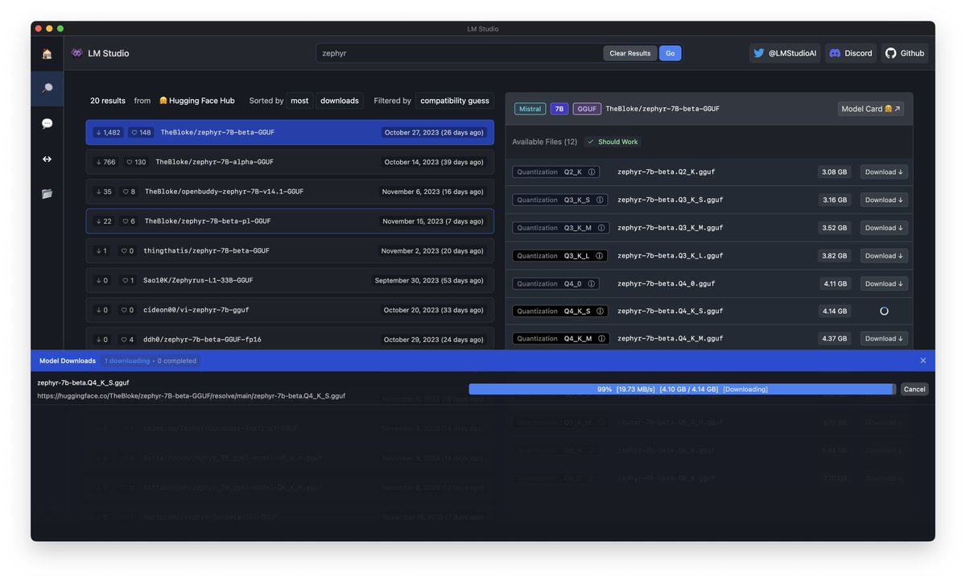The height and width of the screenshot is (582, 966).
Task: Open the Home page in the sidebar
Action: click(47, 54)
